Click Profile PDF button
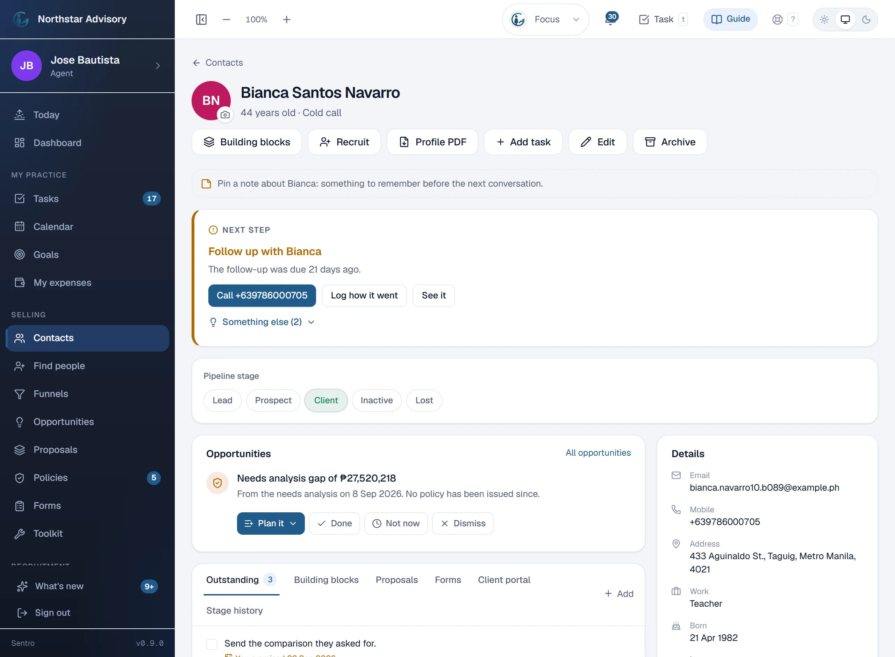Screen dimensions: 895x657 pos(432,142)
